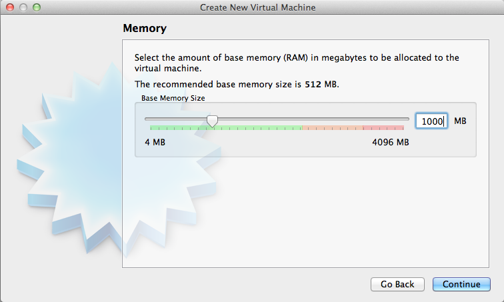
Task: Click the 4096 MB maximum label
Action: click(x=391, y=142)
